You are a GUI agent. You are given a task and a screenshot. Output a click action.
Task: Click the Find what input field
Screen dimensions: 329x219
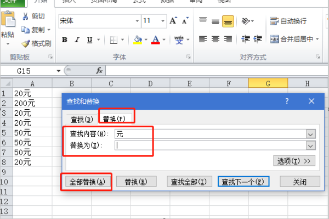click(x=211, y=134)
